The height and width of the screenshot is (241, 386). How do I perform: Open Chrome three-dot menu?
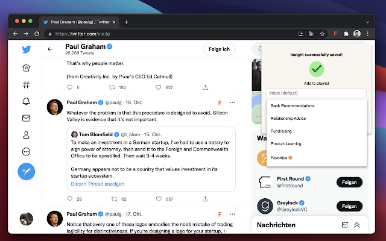click(x=367, y=34)
